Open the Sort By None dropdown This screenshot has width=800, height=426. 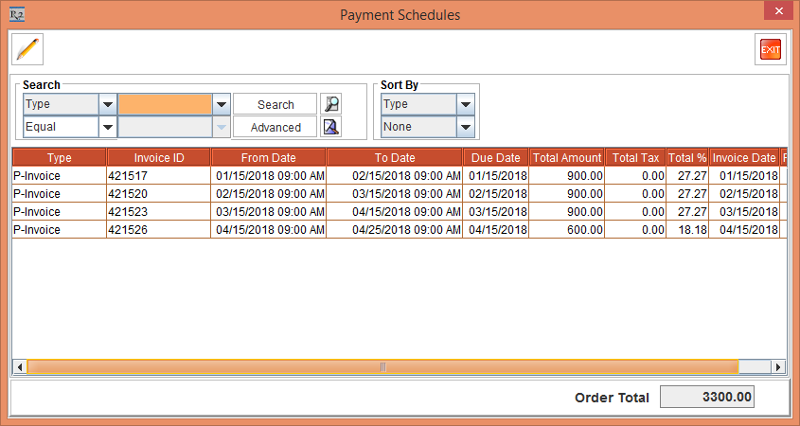pyautogui.click(x=465, y=127)
